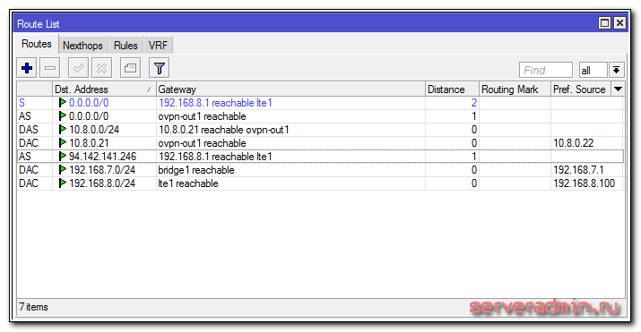Image resolution: width=641 pixels, height=332 pixels.
Task: Focus the Find search field
Action: point(545,70)
